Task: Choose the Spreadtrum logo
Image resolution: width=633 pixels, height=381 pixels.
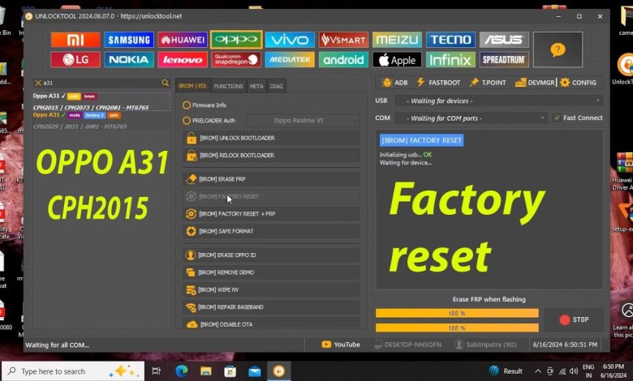Action: (504, 60)
